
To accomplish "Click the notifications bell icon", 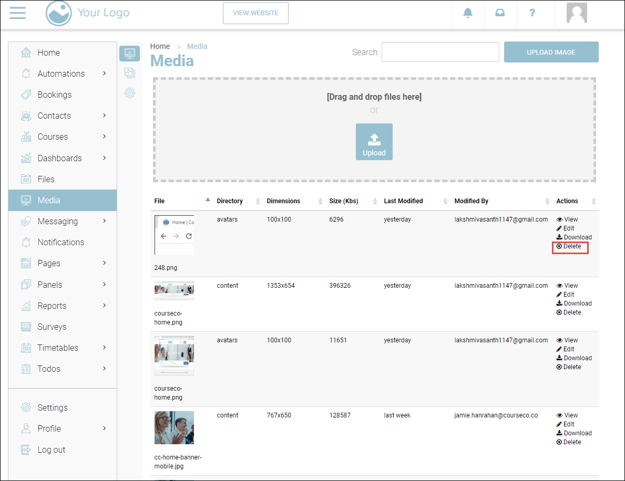I will pyautogui.click(x=468, y=13).
